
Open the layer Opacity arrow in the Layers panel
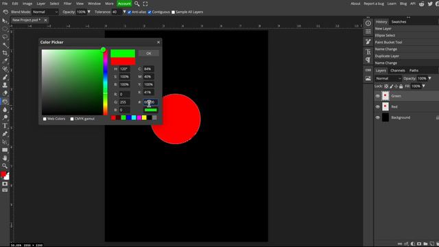(x=430, y=78)
